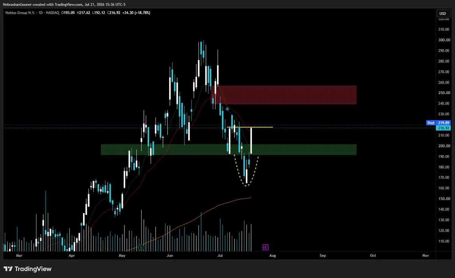
Task: Select the green demand zone rectangle
Action: point(229,150)
